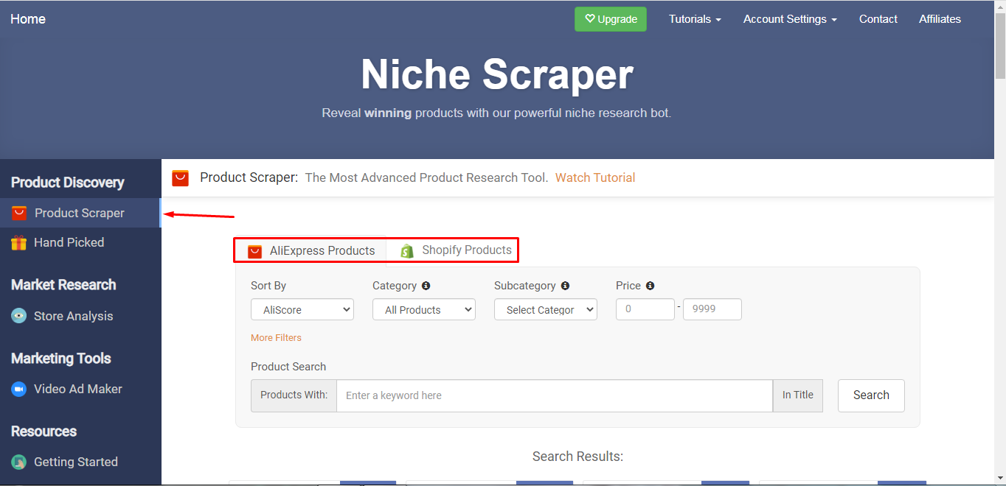
Task: Open the Affiliates link
Action: tap(940, 19)
